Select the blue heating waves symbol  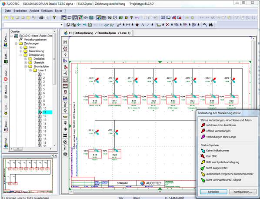point(65,98)
